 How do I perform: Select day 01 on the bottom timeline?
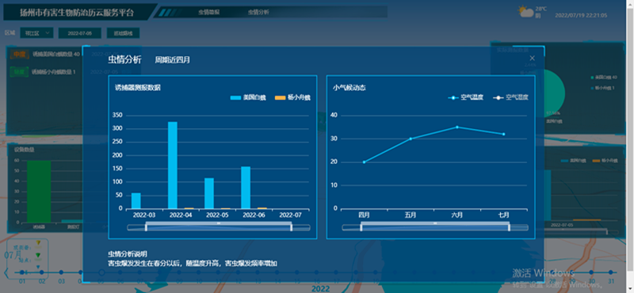click(22, 272)
